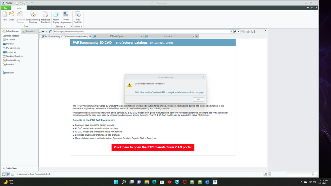
Task: Open the Settings group dialog launcher arrow
Action: (x=71, y=26)
